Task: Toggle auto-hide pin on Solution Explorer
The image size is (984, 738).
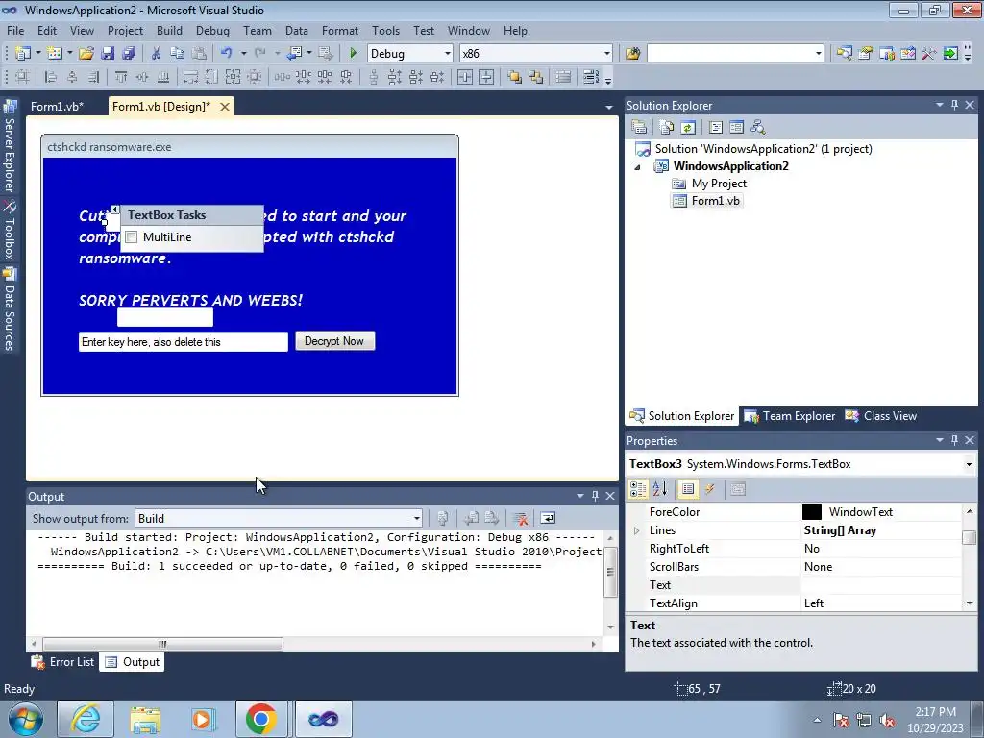Action: click(954, 105)
